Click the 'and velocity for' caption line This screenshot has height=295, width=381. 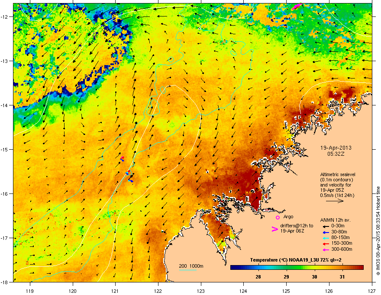click(336, 185)
